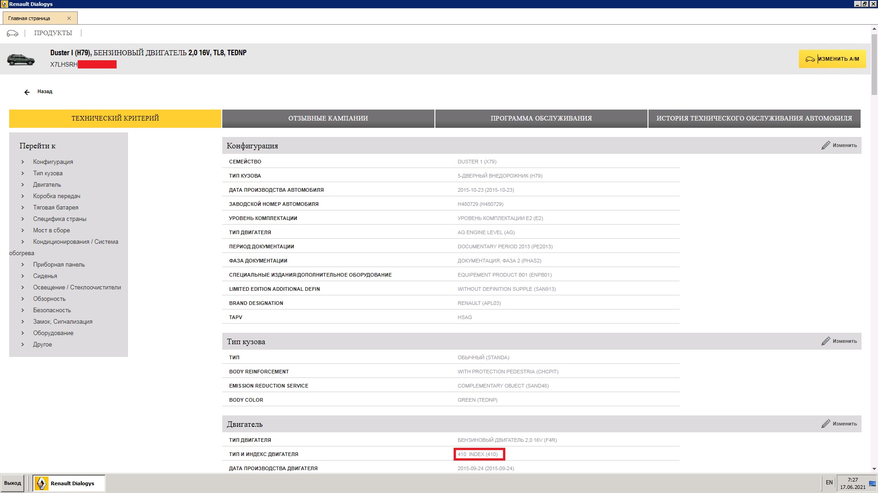This screenshot has width=878, height=493.
Task: Go to Тяговая батарея in sidebar
Action: pos(56,207)
